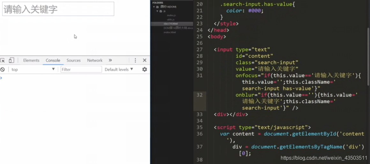Open the Default levels dropdown

[x=119, y=69]
